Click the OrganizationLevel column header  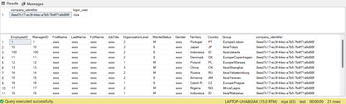136,37
